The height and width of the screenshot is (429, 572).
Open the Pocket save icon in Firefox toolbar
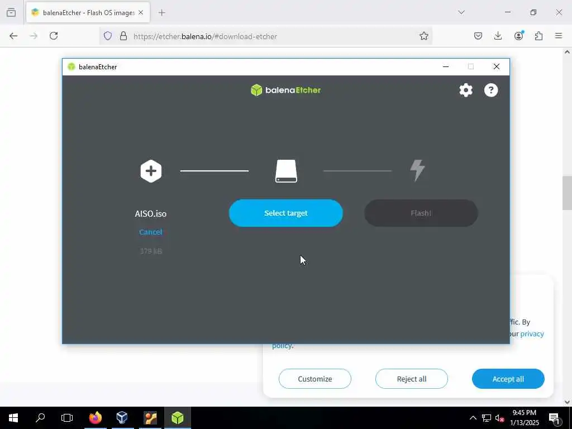coord(478,36)
